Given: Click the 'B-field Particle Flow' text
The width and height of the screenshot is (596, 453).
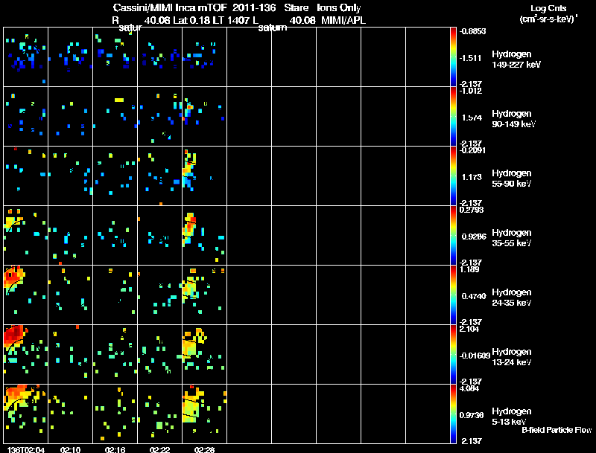Looking at the screenshot, I should click(557, 430).
